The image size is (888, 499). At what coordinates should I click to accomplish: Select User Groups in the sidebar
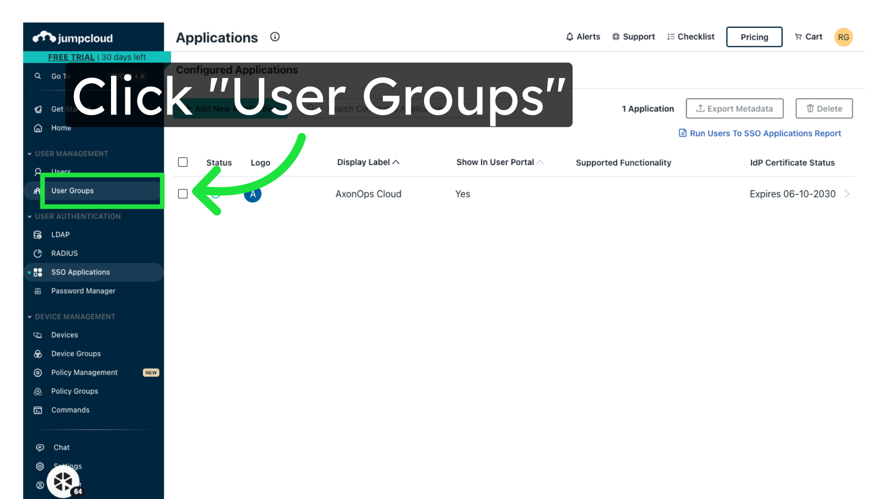(x=73, y=191)
